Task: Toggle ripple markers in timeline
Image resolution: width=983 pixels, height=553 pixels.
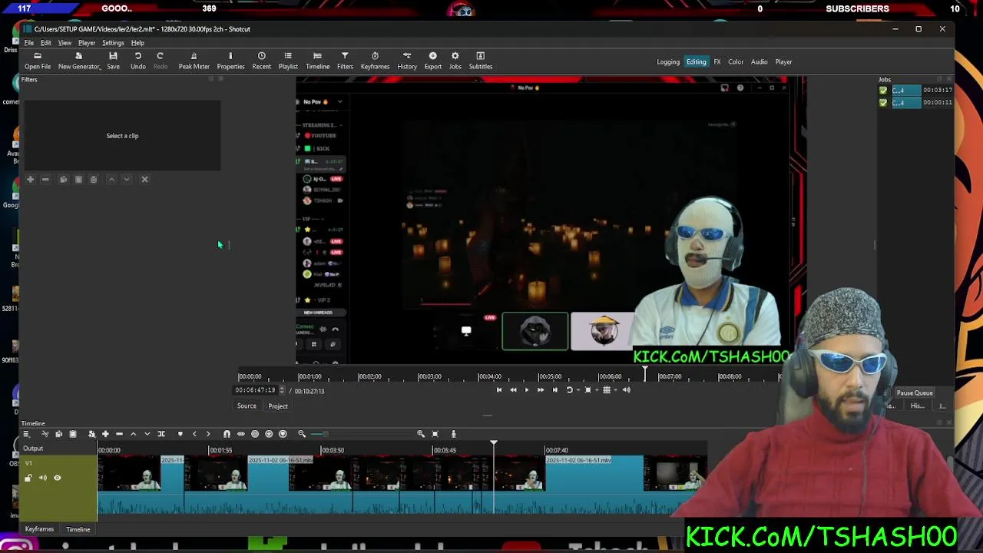Action: (283, 434)
